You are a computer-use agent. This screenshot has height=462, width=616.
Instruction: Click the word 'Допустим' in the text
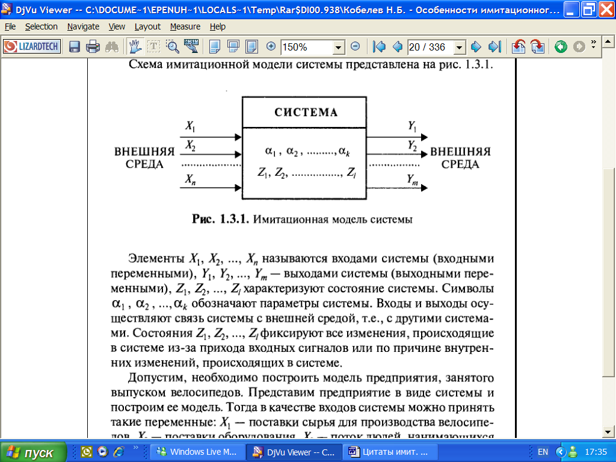tap(156, 378)
